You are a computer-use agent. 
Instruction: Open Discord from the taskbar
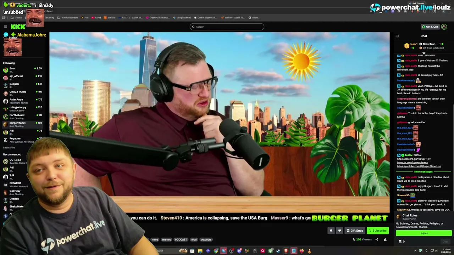239,251
